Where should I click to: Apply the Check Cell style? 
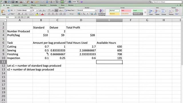[x=138, y=14]
